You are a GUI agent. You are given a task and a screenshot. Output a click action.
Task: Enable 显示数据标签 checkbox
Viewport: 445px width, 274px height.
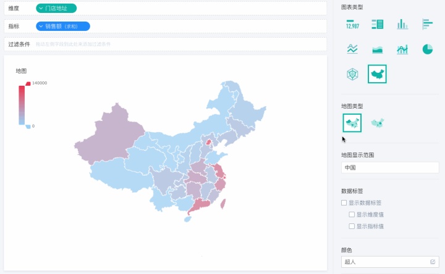tap(344, 202)
